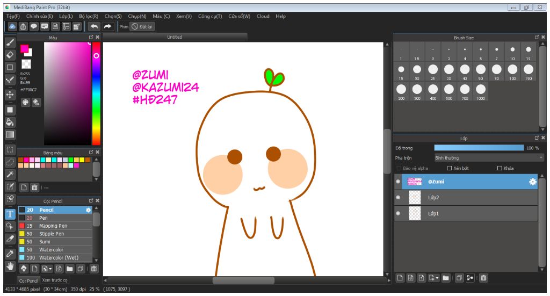
Task: Hide the @Zumi layer
Action: (x=398, y=182)
